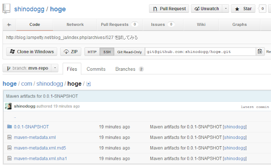
Task: Switch to the Network tab
Action: click(x=75, y=25)
